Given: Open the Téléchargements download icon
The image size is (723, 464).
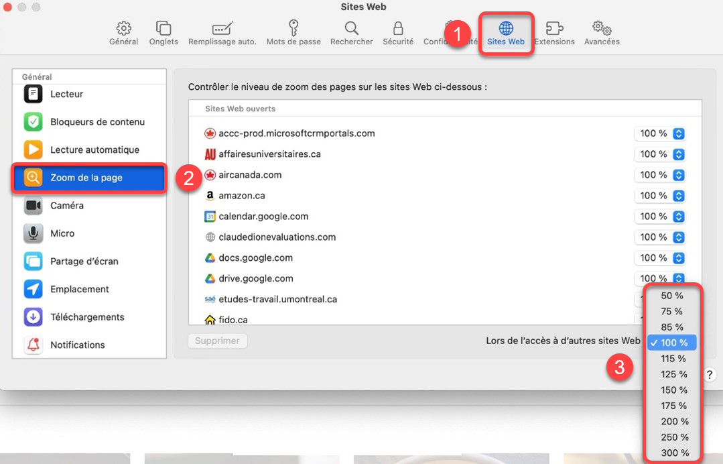Looking at the screenshot, I should [34, 317].
